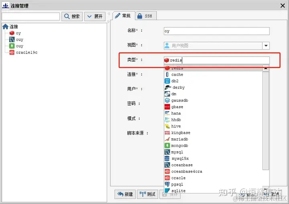The width and height of the screenshot is (289, 204).
Task: Click the sqlite feather icon
Action: (x=167, y=190)
